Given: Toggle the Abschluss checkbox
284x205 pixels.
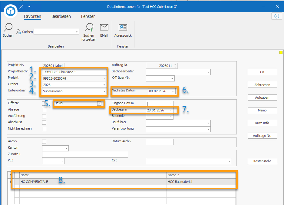Looking at the screenshot, I should [44, 123].
